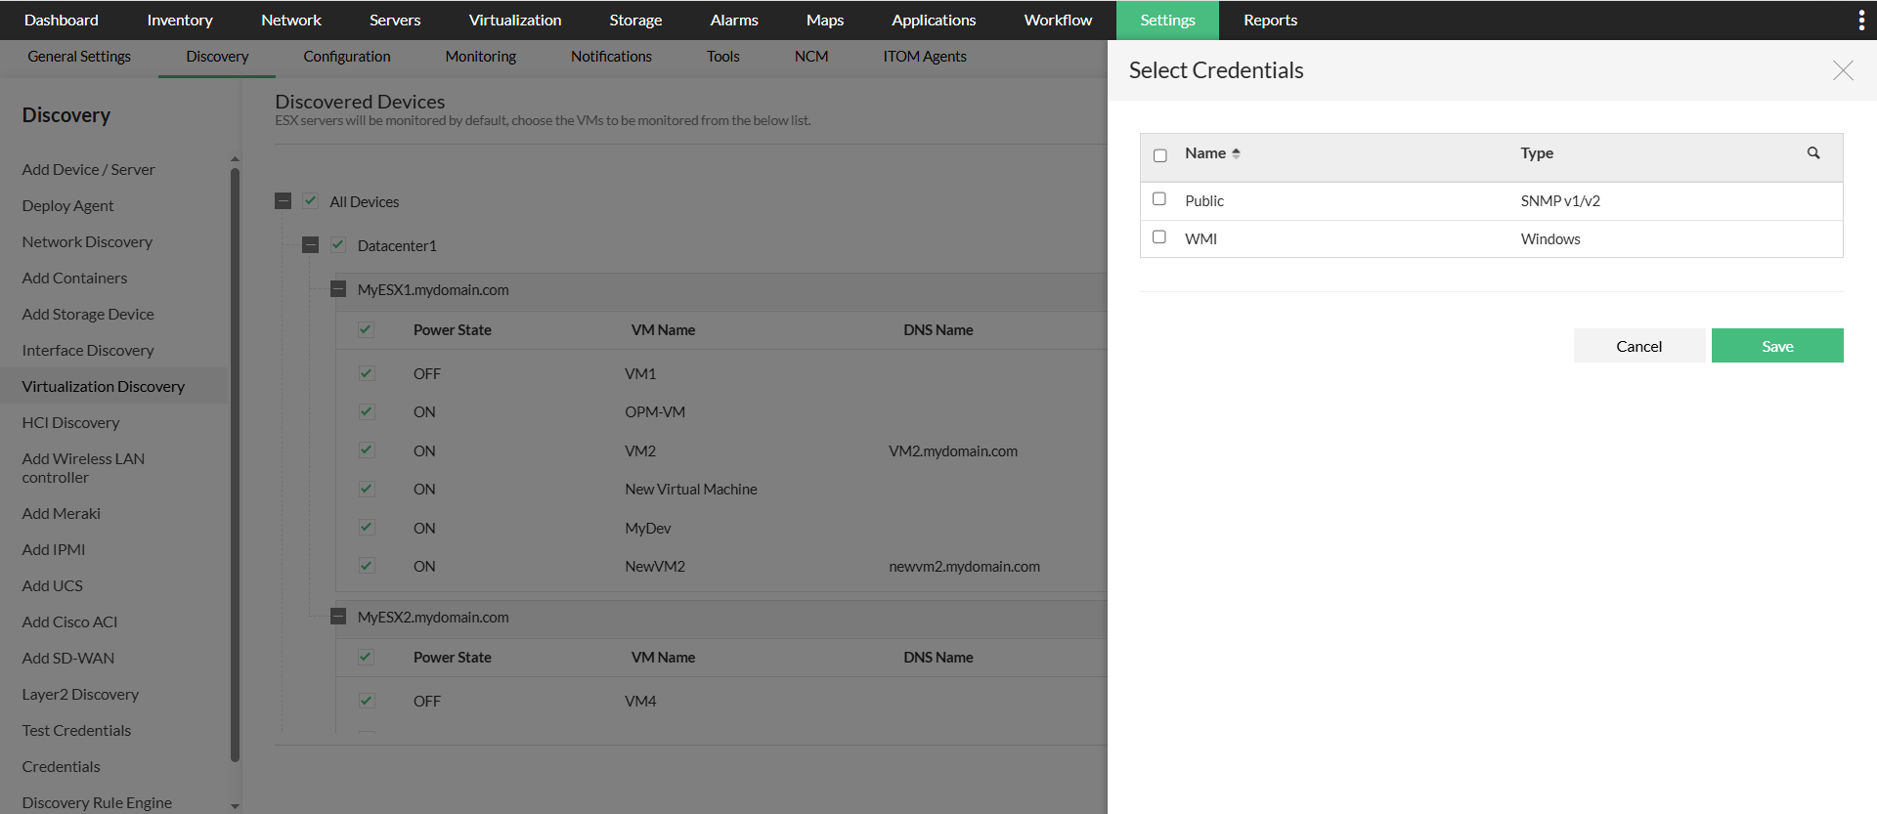Save the selected credentials
The image size is (1877, 814).
[1776, 346]
